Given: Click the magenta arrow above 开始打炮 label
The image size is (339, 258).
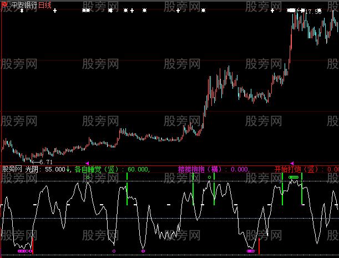Looking at the screenshot, I should pos(292,163).
